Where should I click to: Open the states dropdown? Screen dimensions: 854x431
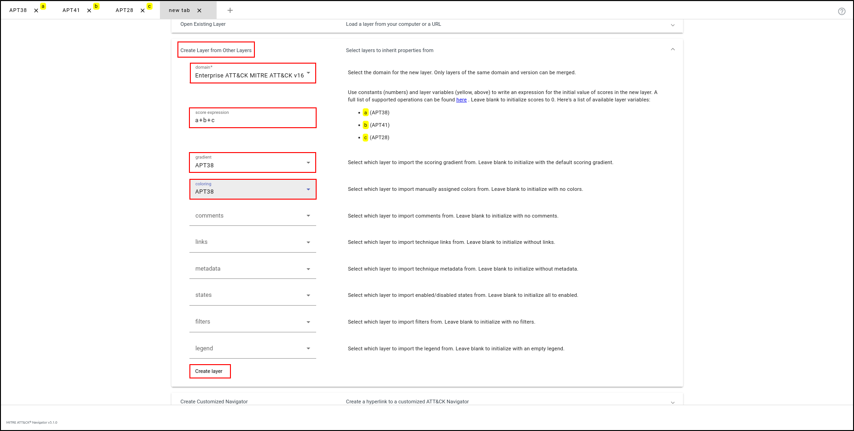[253, 295]
